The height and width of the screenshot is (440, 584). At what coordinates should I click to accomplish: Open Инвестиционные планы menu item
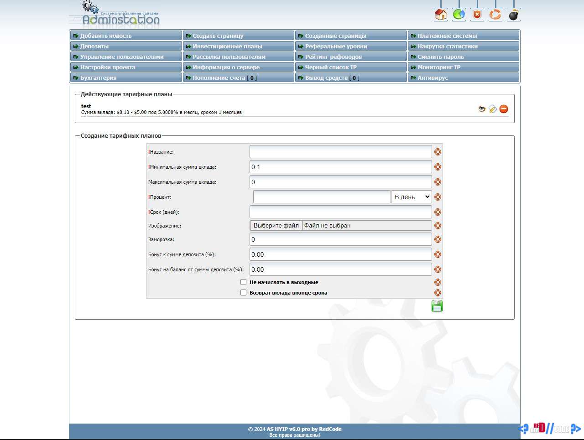pos(239,46)
